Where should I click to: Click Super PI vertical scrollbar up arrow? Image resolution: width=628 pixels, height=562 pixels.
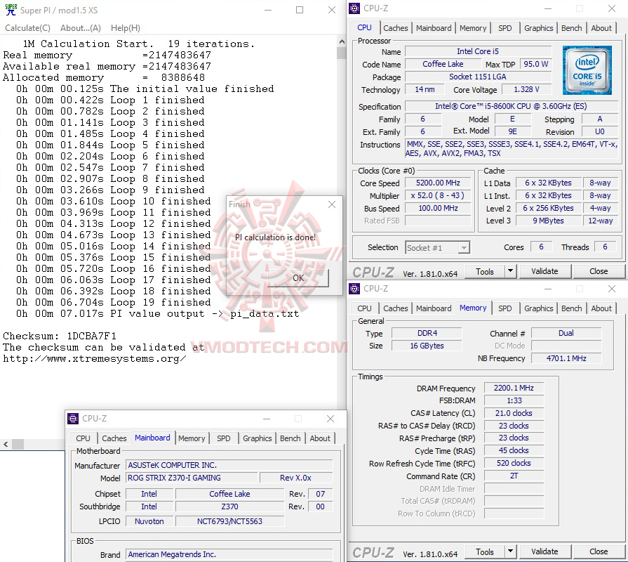coord(342,41)
